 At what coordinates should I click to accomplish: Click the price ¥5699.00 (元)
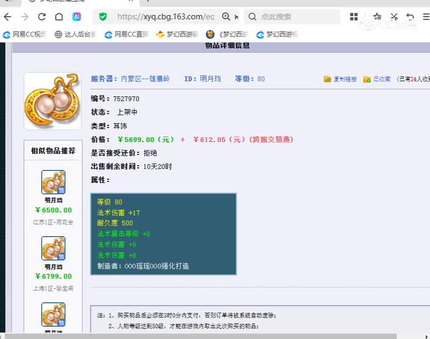click(x=146, y=139)
